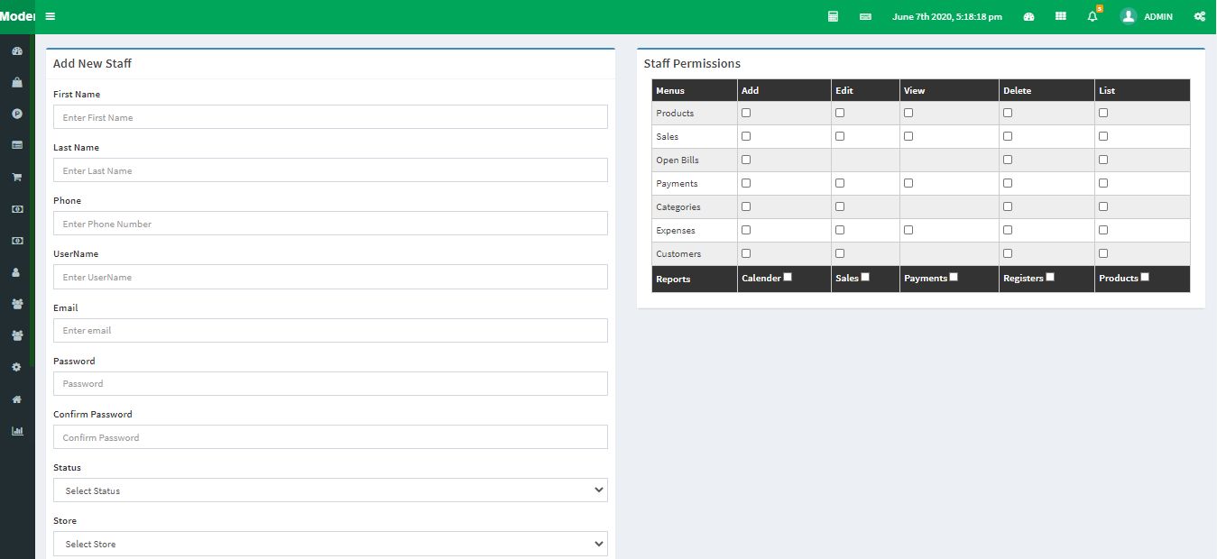Enable Add permission for Customers

coord(746,253)
